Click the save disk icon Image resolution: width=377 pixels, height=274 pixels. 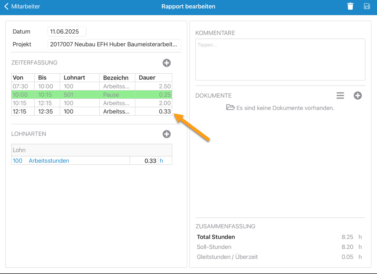point(367,6)
